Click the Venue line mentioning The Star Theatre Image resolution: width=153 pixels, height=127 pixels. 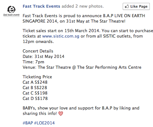pos(82,67)
